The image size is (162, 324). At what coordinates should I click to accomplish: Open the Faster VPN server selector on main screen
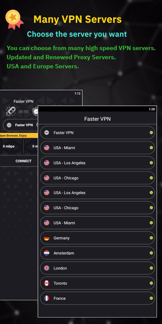[x=21, y=125]
